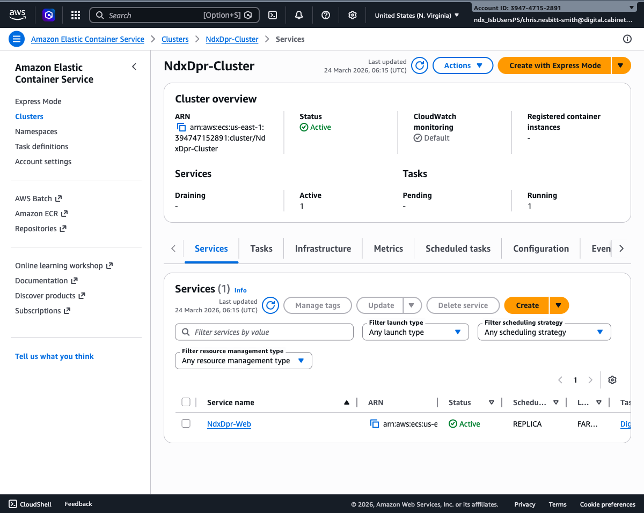The image size is (644, 513).
Task: Open the NdxDpr-Web service details link
Action: point(229,423)
